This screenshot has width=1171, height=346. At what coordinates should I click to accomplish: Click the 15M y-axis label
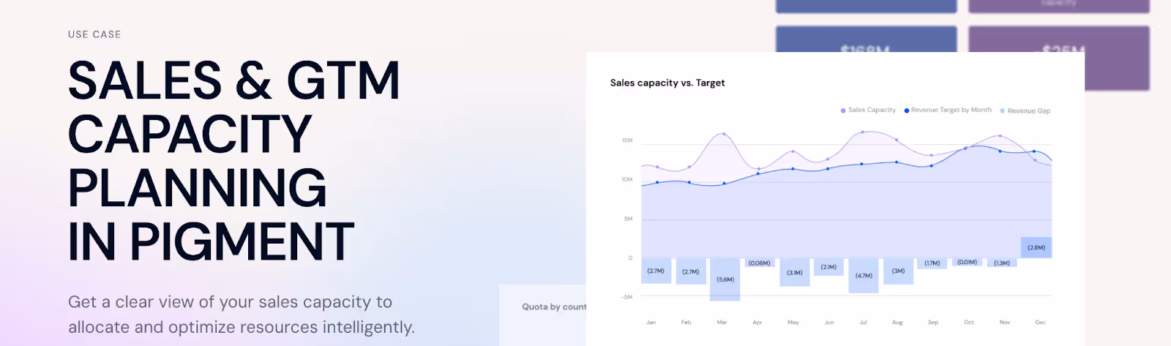click(627, 140)
